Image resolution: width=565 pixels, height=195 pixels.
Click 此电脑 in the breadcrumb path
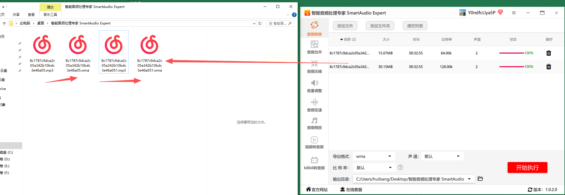(25, 23)
